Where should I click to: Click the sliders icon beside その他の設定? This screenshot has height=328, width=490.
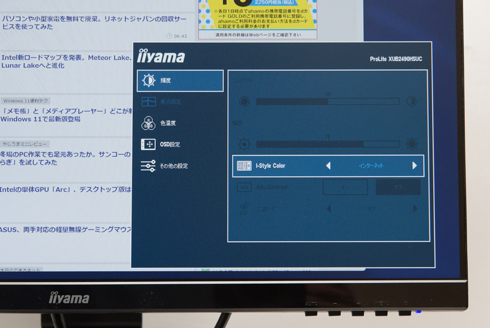pos(148,166)
